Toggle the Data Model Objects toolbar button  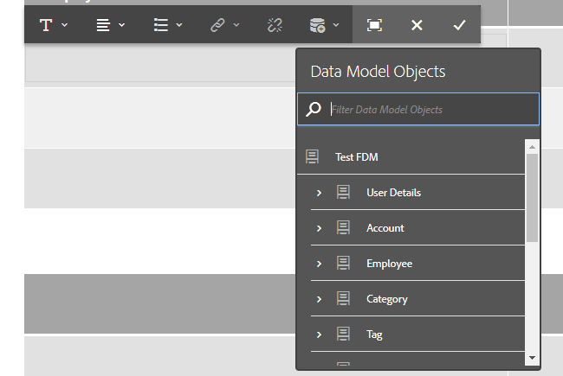pos(323,25)
